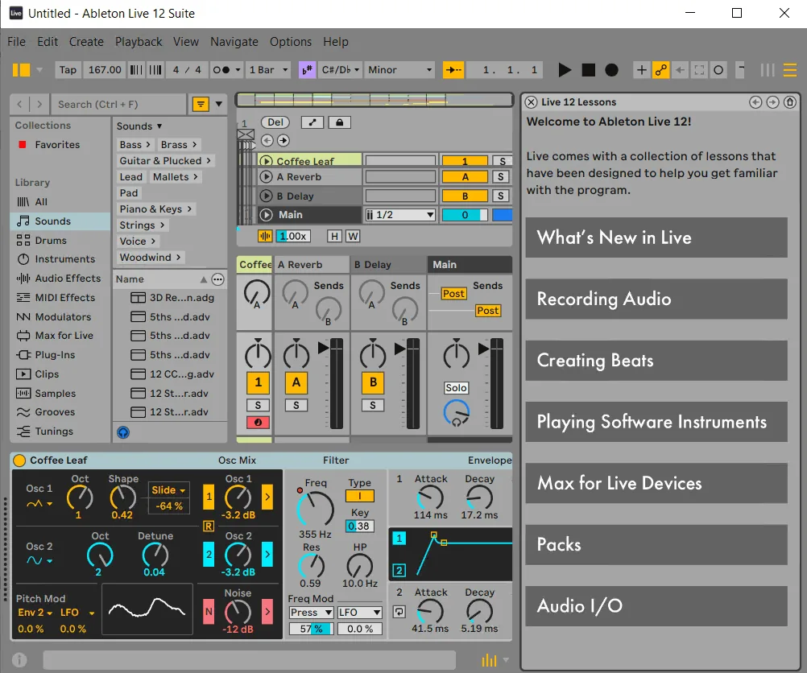Image resolution: width=807 pixels, height=673 pixels.
Task: Switch to the Arrangement View selector icon
Action: tap(789, 70)
